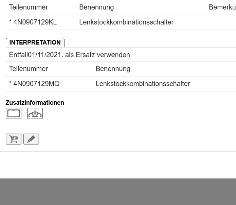Viewport: 236px width, 205px height.
Task: Click the asterisk before 4N0907129MQ
Action: point(11,84)
